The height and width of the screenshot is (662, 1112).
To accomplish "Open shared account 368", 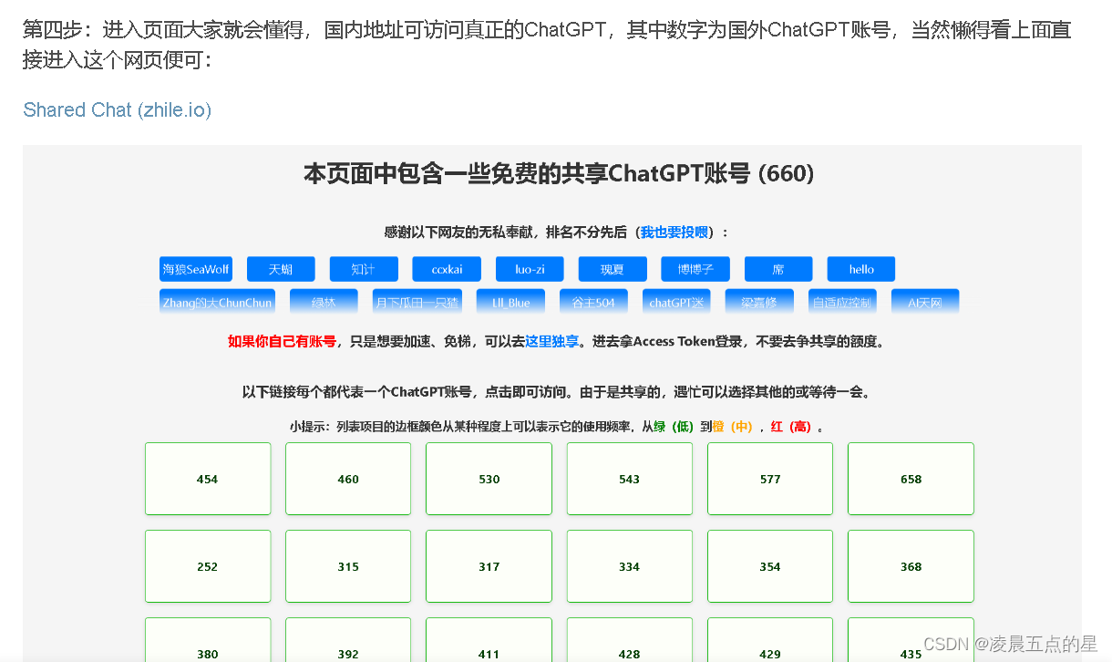I will coord(911,566).
